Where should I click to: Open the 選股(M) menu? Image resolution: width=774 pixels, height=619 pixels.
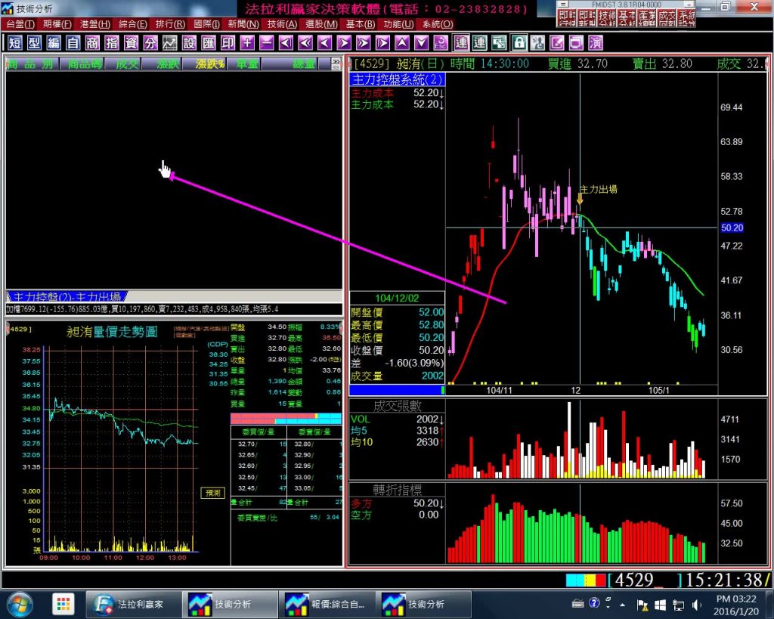tap(321, 24)
